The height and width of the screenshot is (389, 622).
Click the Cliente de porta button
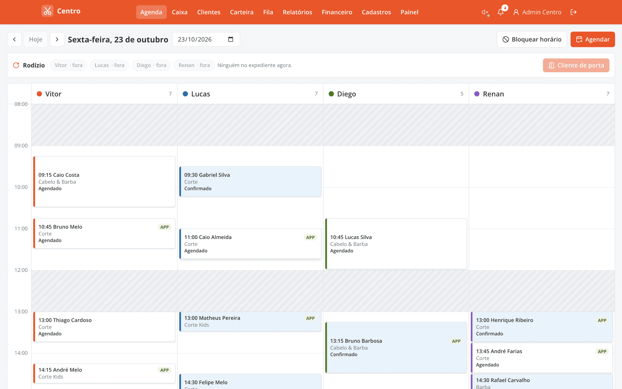point(576,65)
